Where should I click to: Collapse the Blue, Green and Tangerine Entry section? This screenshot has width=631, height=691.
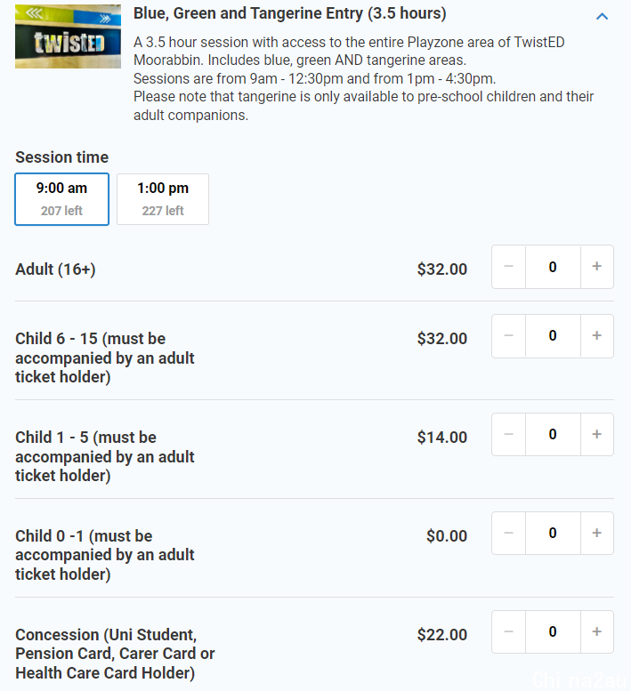coord(602,16)
